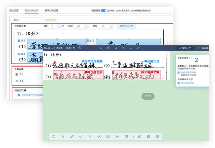The width and height of the screenshot is (215, 148).
Task: Zoom in with magnifier plus icon
Action: tap(108, 48)
